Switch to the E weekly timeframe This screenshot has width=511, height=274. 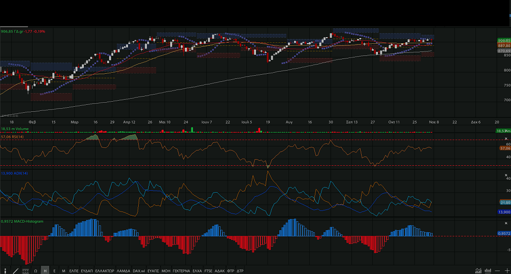tap(54, 270)
